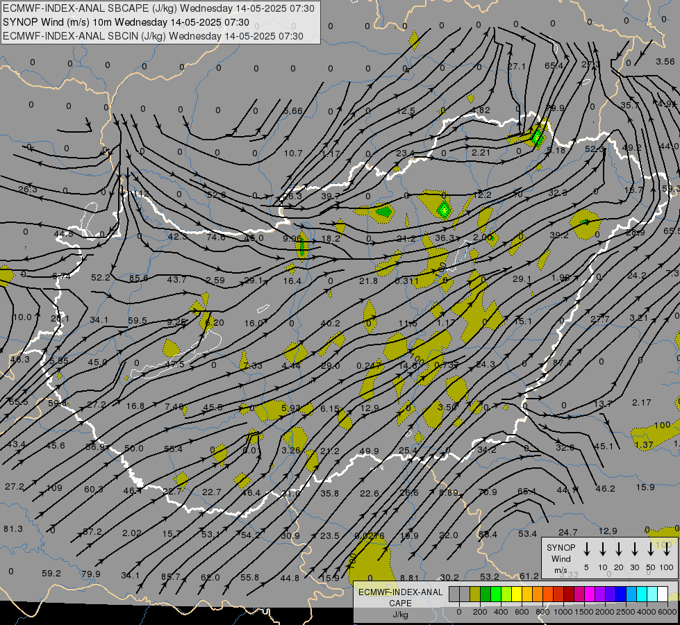The width and height of the screenshot is (680, 625).
Task: Click the map value '16.8'
Action: 135,406
